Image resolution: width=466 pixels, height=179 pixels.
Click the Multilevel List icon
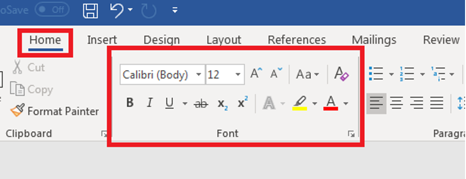pyautogui.click(x=438, y=74)
